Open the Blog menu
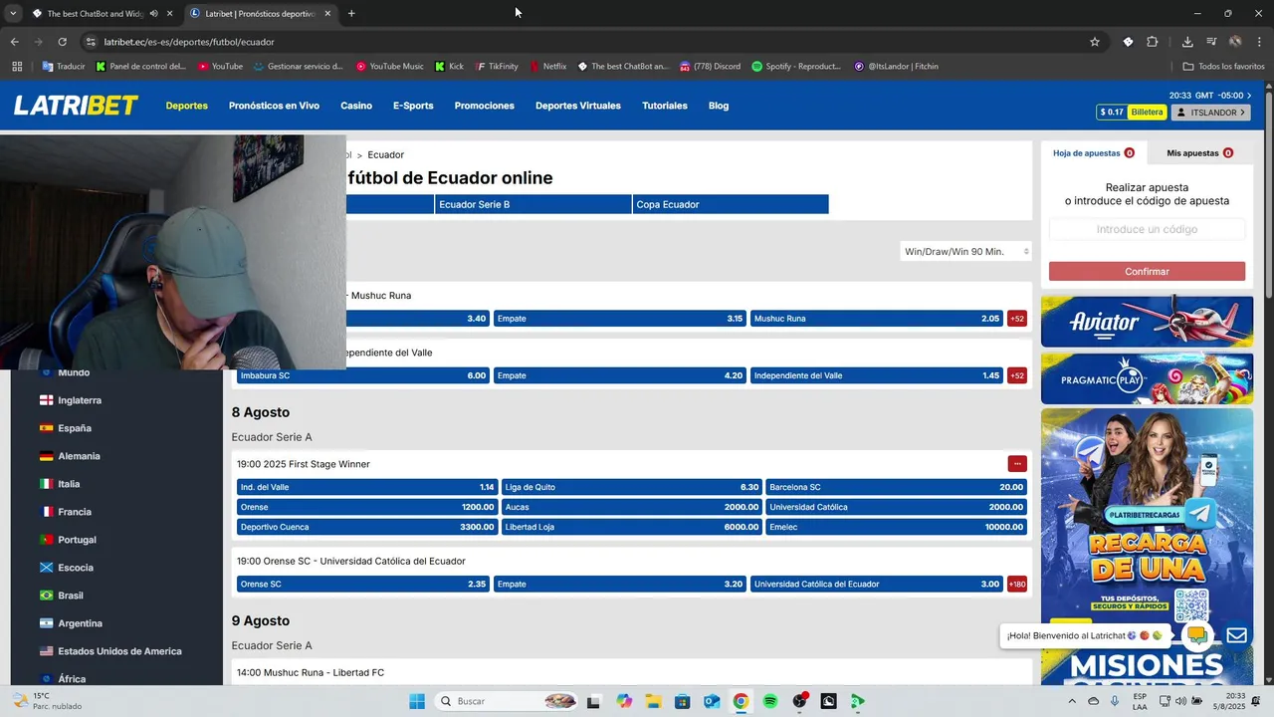 [719, 106]
